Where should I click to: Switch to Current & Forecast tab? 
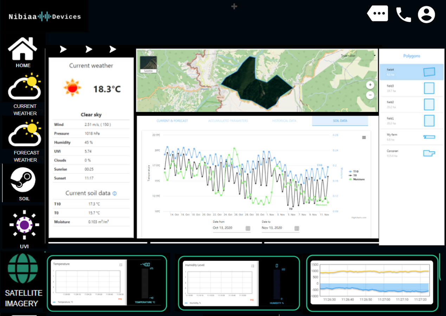172,121
